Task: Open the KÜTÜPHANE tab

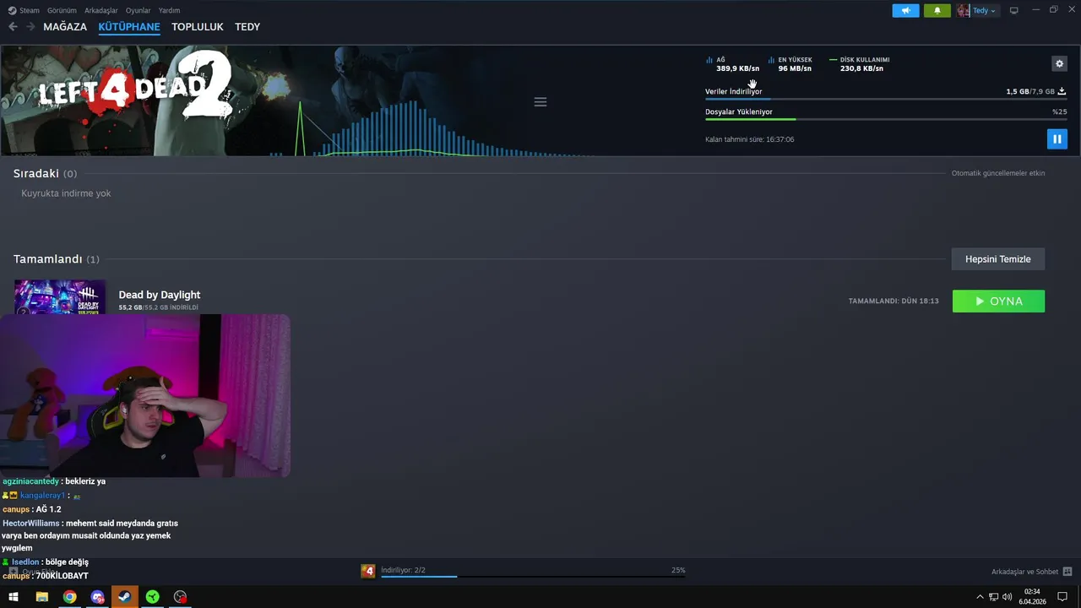Action: (x=129, y=27)
